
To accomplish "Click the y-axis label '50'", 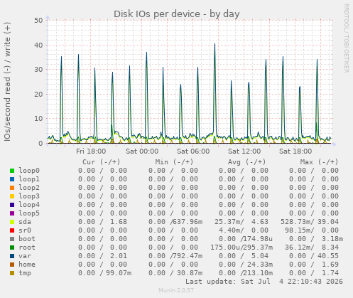I will pyautogui.click(x=38, y=21).
